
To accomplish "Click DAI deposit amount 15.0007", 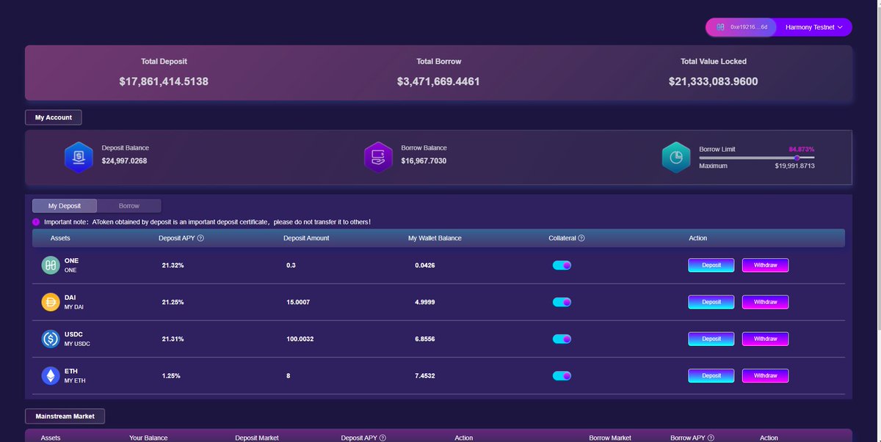I will [298, 302].
